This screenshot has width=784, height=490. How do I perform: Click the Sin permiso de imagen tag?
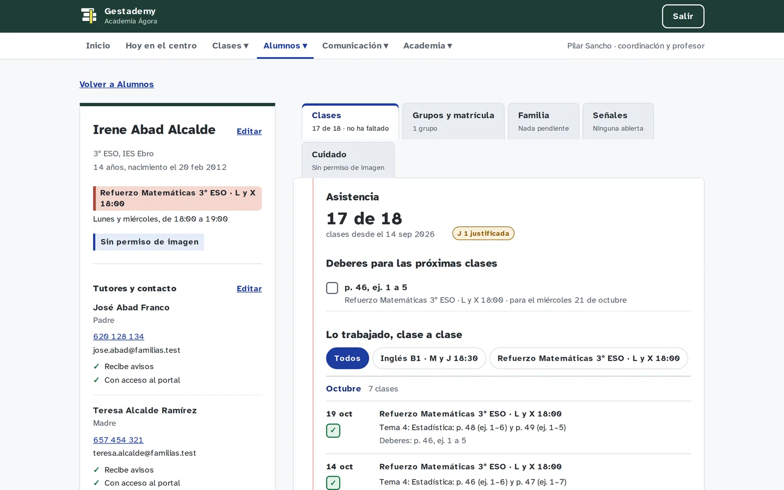pos(148,242)
